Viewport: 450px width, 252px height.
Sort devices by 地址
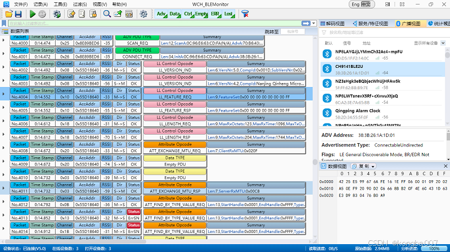[x=367, y=43]
